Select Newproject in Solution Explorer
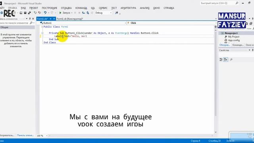The width and height of the screenshot is (254, 143). (231, 33)
